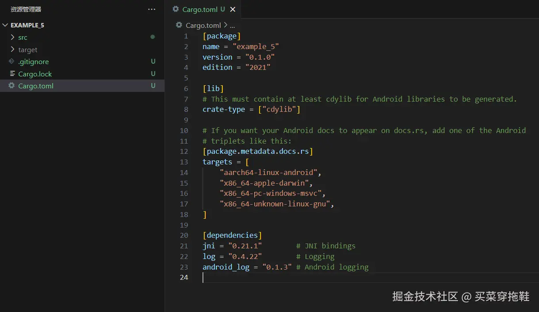Image resolution: width=539 pixels, height=312 pixels.
Task: Select Cargo.toml in the file explorer
Action: click(36, 86)
